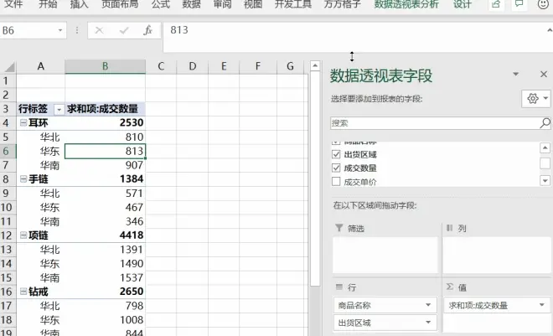Switch to the 开始 ribbon tab

[x=48, y=4]
